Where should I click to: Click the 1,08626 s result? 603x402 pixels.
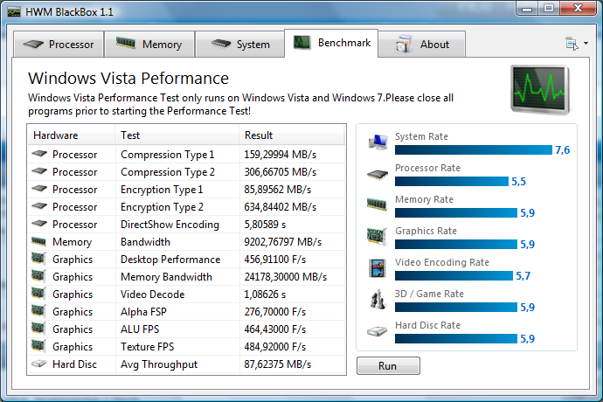(265, 295)
